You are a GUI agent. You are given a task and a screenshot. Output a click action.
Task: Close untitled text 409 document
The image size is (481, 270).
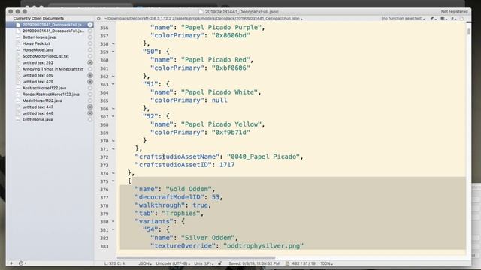tap(90, 75)
